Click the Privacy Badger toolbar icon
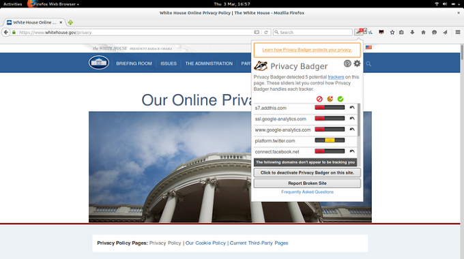This screenshot has height=259, width=464. pos(359,32)
